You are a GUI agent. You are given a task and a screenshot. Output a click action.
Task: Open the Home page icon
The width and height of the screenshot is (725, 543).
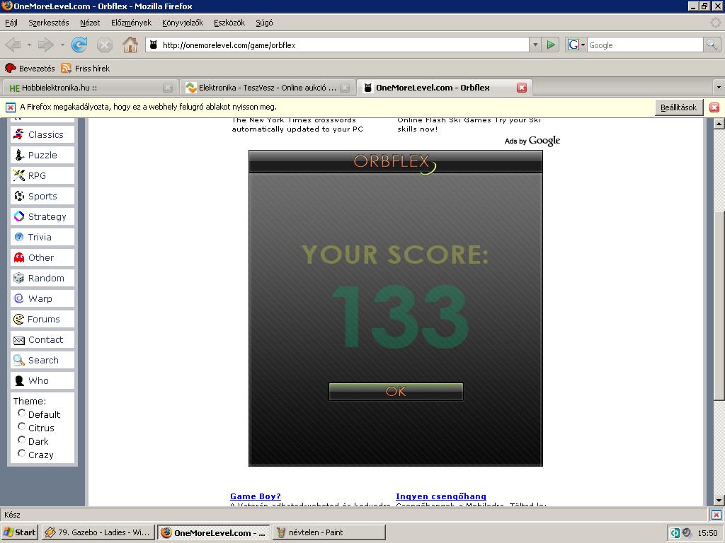click(x=130, y=45)
